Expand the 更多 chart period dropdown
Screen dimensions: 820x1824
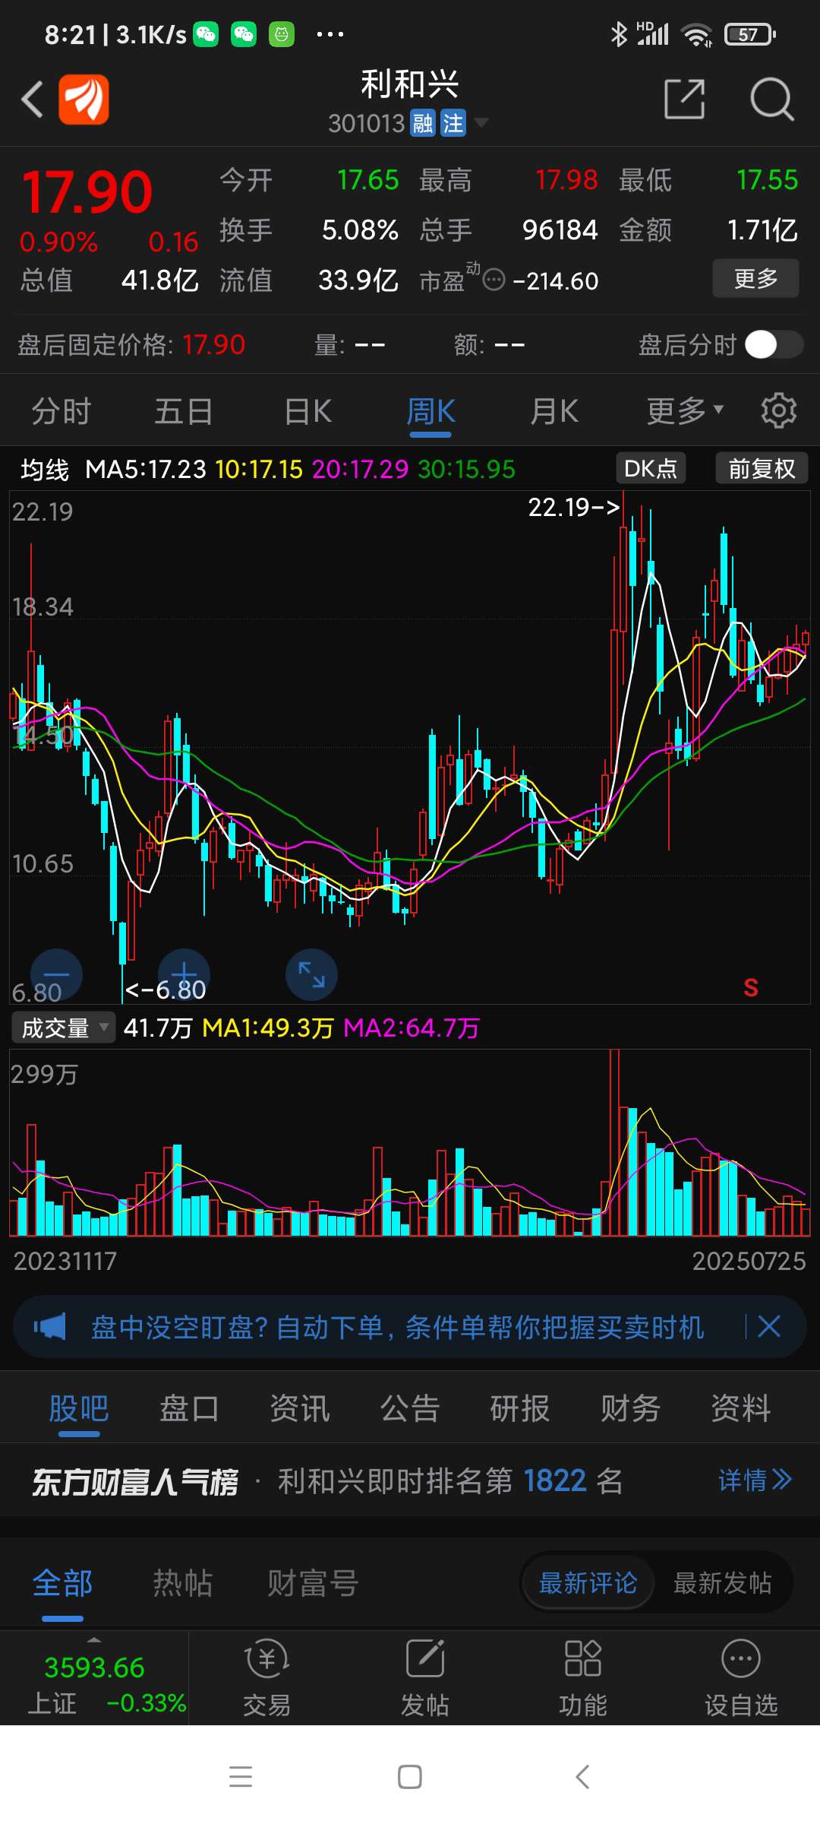point(685,411)
